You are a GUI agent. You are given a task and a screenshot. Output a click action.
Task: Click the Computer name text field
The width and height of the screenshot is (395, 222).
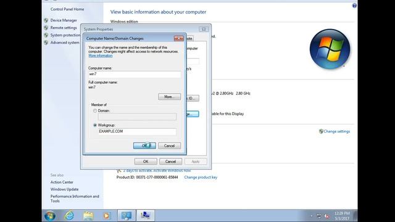pos(135,74)
